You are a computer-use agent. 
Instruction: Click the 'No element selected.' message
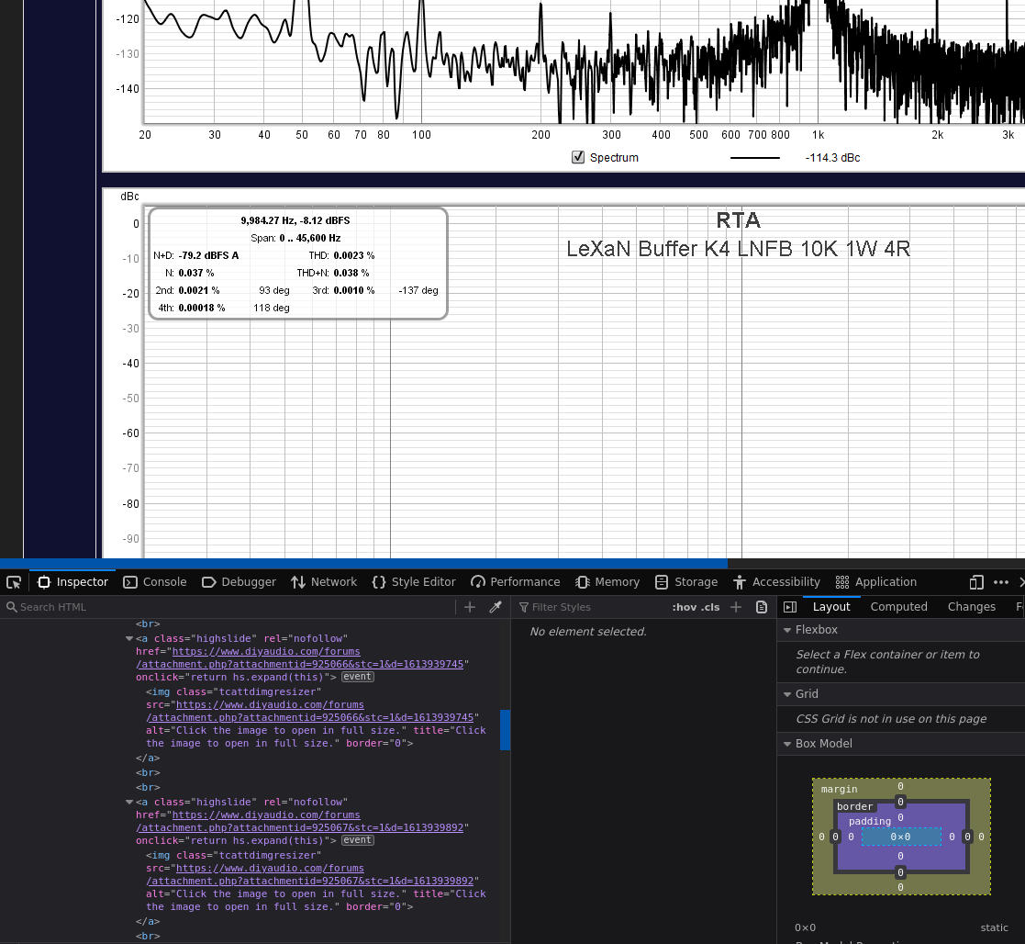(587, 632)
